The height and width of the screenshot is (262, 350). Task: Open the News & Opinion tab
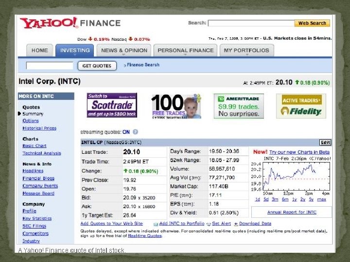pyautogui.click(x=124, y=50)
